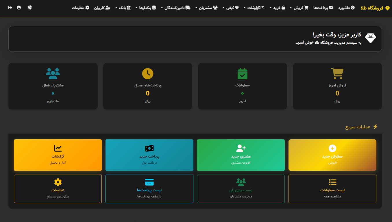
Task: Click the shopping cart icon above فروش امروز
Action: [x=337, y=74]
